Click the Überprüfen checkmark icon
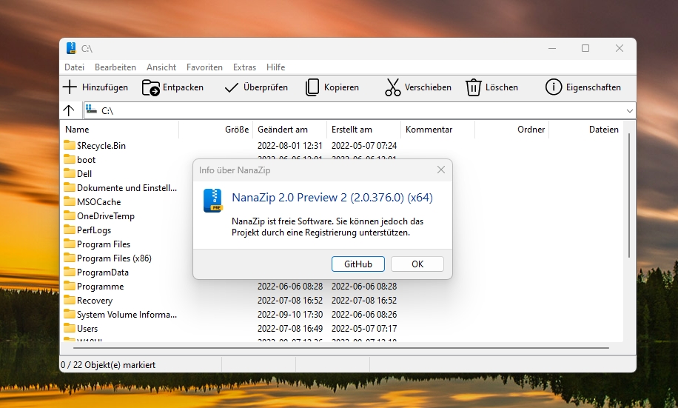Viewport: 678px width, 408px height. click(232, 88)
